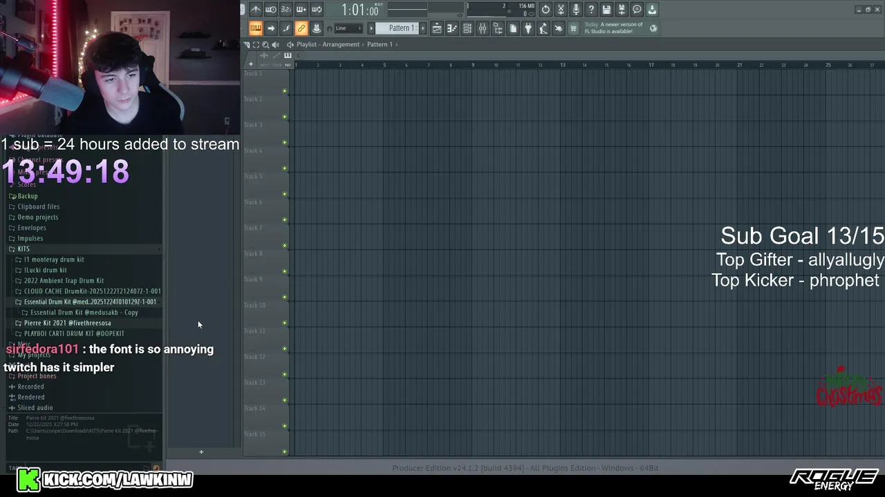Click the FL Studio update news message

(x=614, y=28)
